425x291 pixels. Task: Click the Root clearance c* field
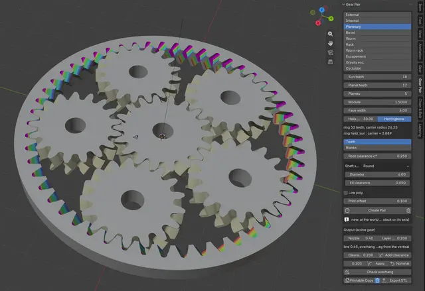point(377,156)
